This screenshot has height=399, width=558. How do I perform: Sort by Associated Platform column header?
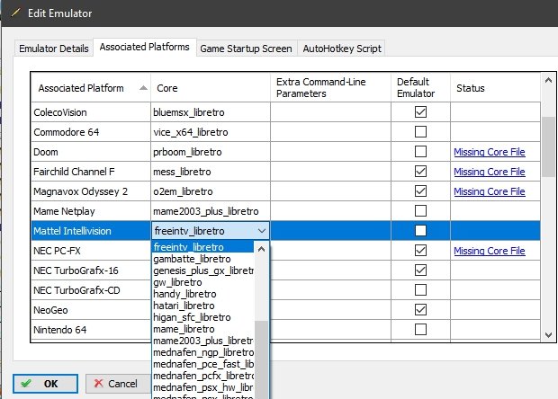click(91, 88)
